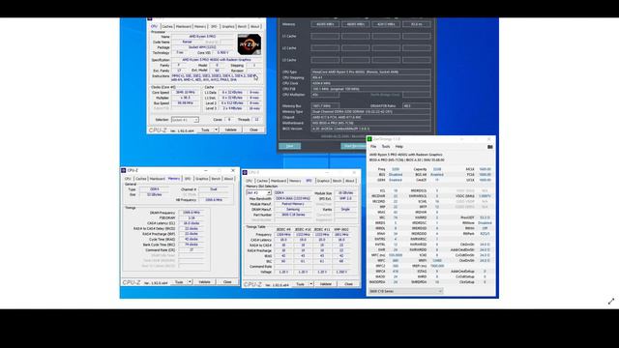Click the XMP column header in the SPD Timings Table
Screen dimensions: 619x348
(x=341, y=229)
